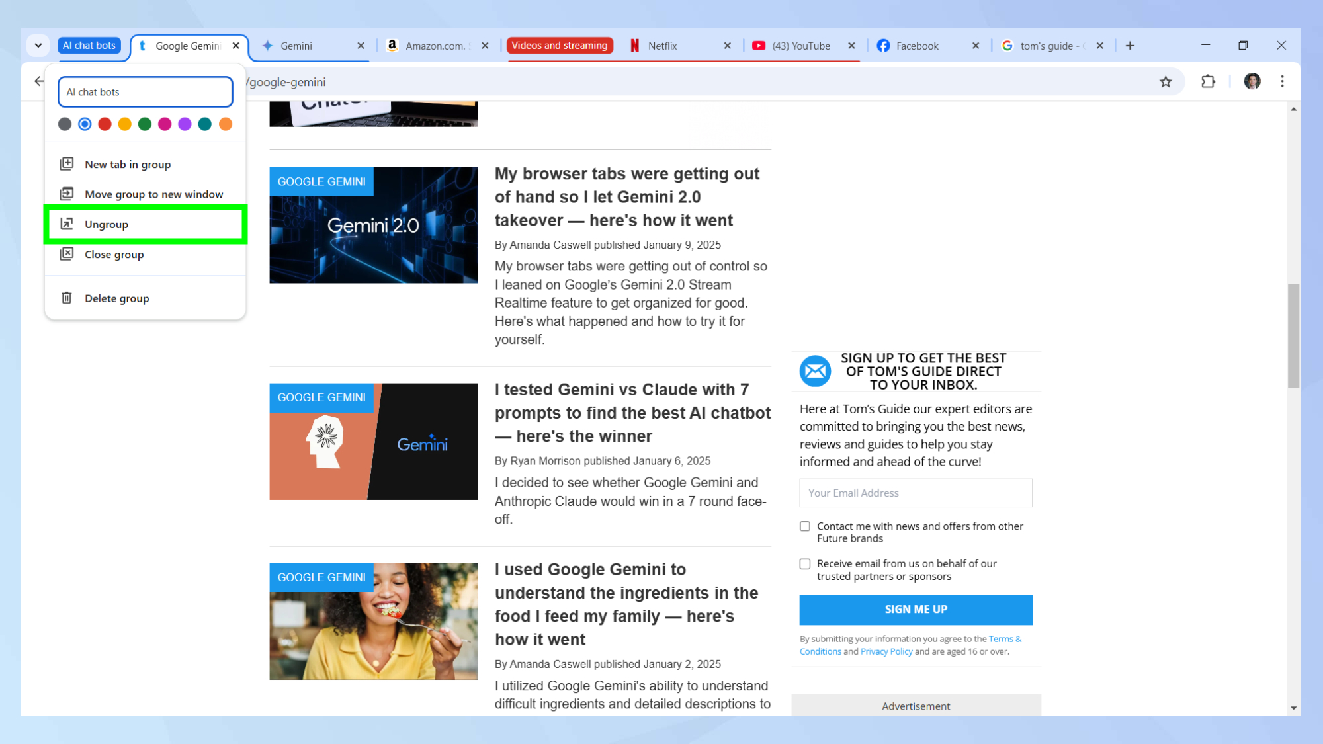Viewport: 1323px width, 744px height.
Task: Open the three-dot Chrome menu
Action: point(1282,81)
